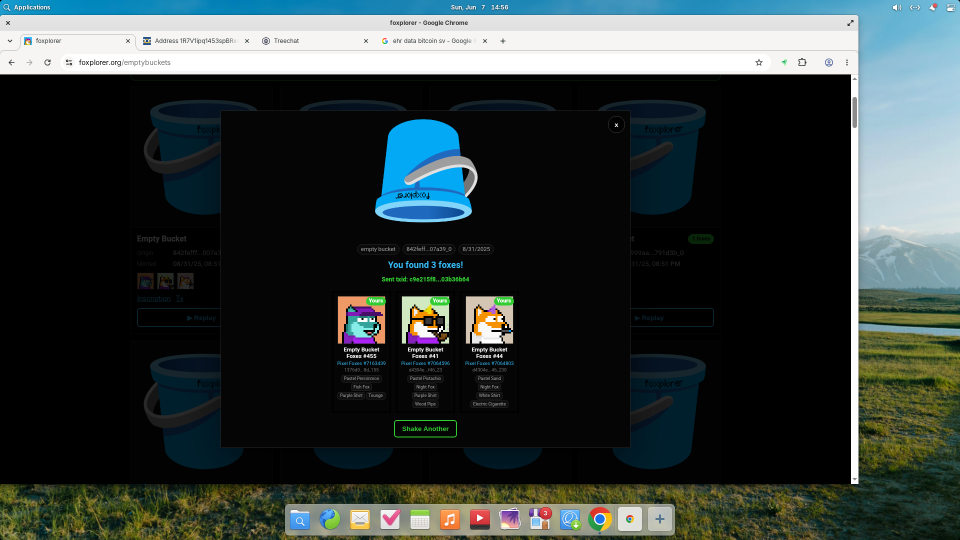Open a new Chrome tab
Viewport: 960px width, 540px height.
coord(502,41)
